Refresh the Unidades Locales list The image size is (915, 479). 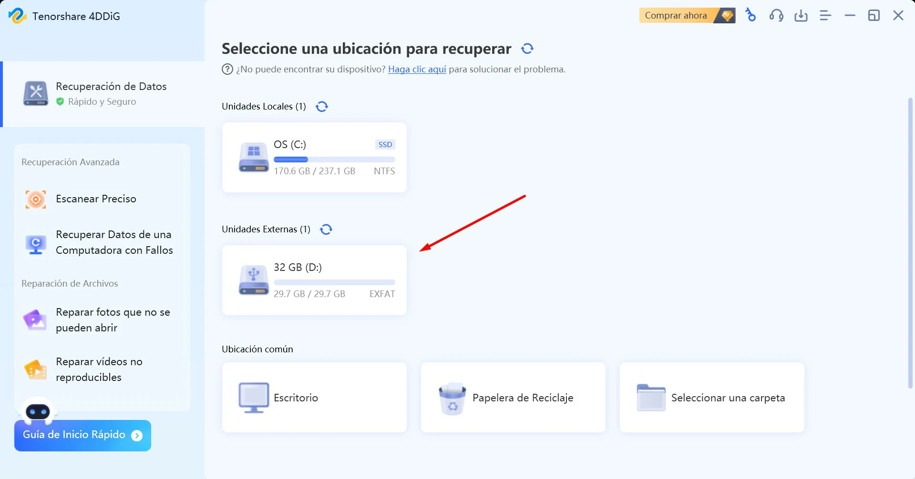click(x=322, y=106)
